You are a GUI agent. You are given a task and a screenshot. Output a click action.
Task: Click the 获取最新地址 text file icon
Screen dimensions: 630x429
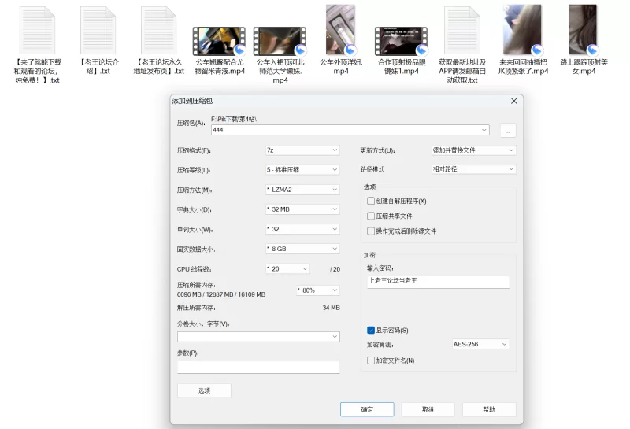tap(461, 30)
